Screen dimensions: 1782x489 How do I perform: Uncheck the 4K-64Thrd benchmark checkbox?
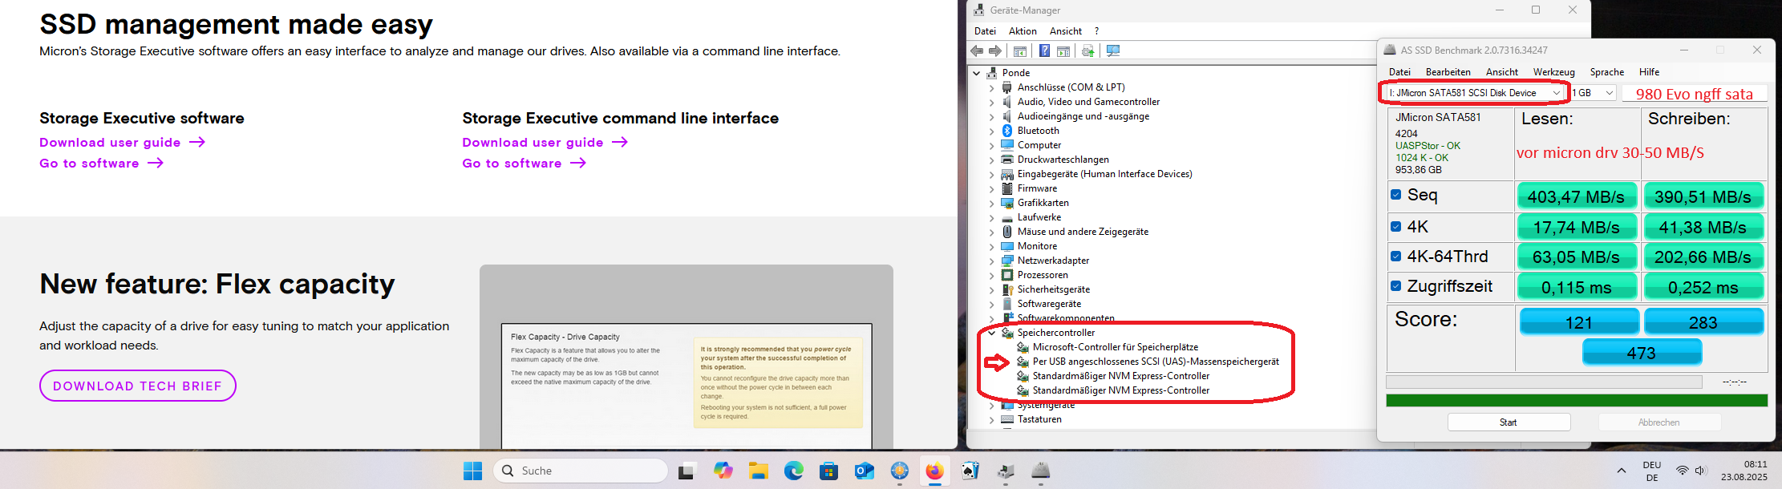1396,257
